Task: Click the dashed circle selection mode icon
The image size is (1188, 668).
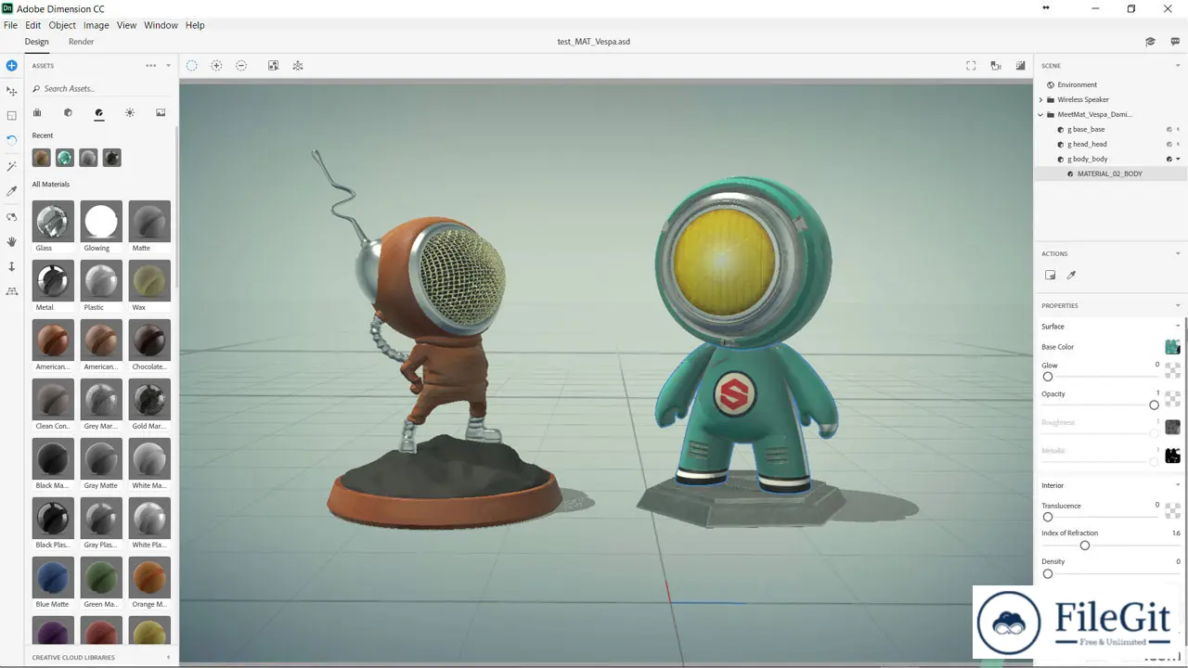Action: pos(191,66)
